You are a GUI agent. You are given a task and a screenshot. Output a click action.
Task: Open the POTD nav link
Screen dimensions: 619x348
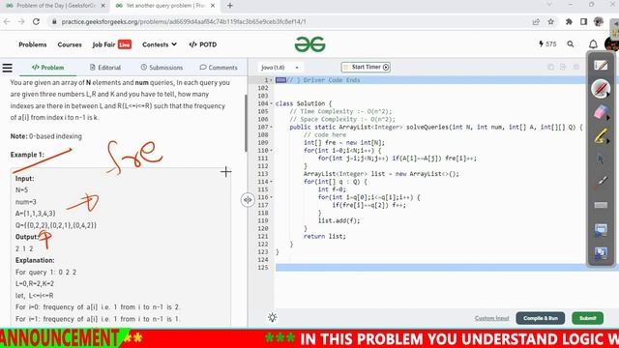pos(203,44)
